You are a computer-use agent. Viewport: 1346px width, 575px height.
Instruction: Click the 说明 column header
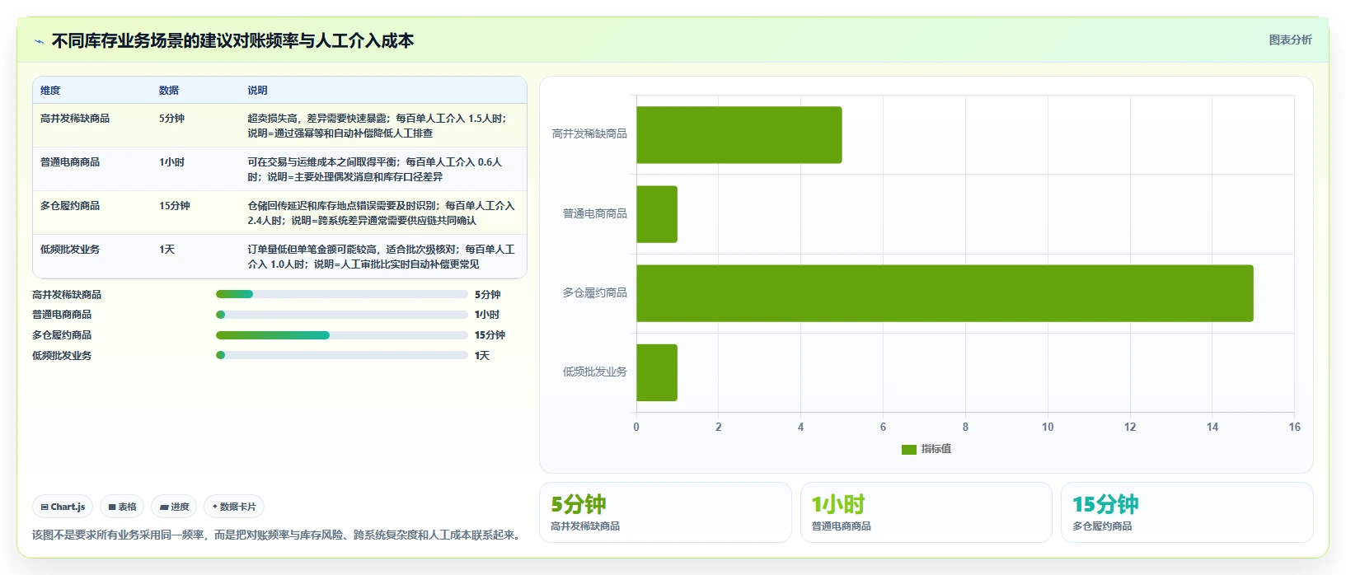click(257, 91)
